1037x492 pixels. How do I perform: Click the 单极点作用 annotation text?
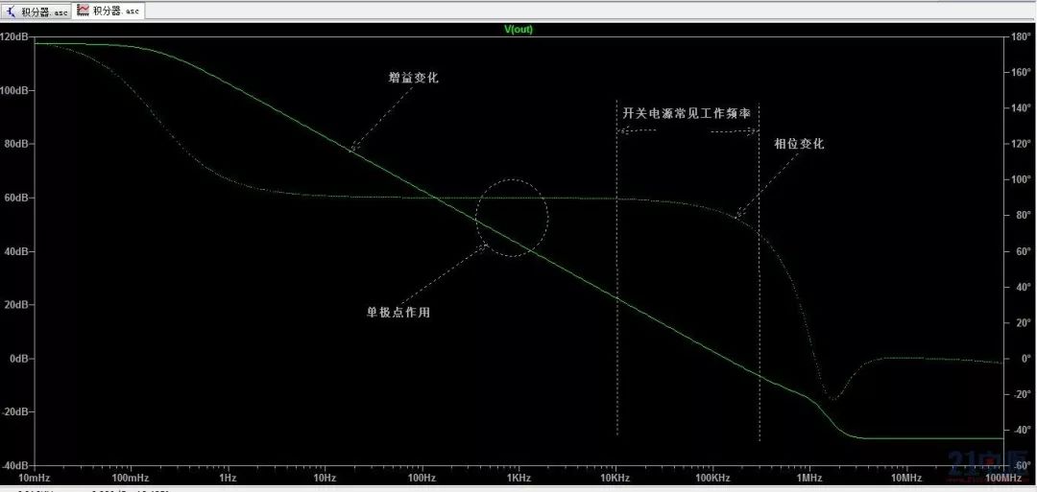[398, 313]
